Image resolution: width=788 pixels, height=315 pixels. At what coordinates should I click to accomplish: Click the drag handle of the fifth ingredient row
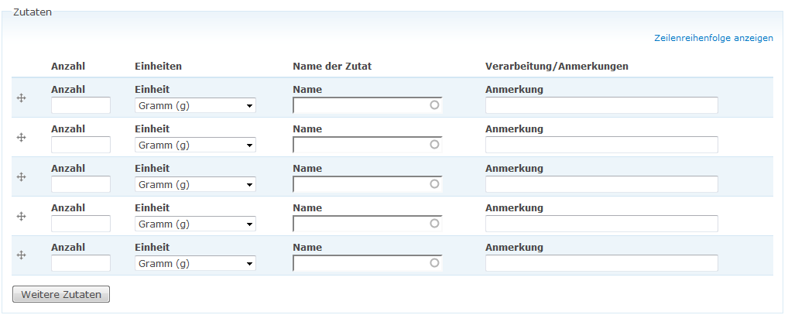[22, 255]
